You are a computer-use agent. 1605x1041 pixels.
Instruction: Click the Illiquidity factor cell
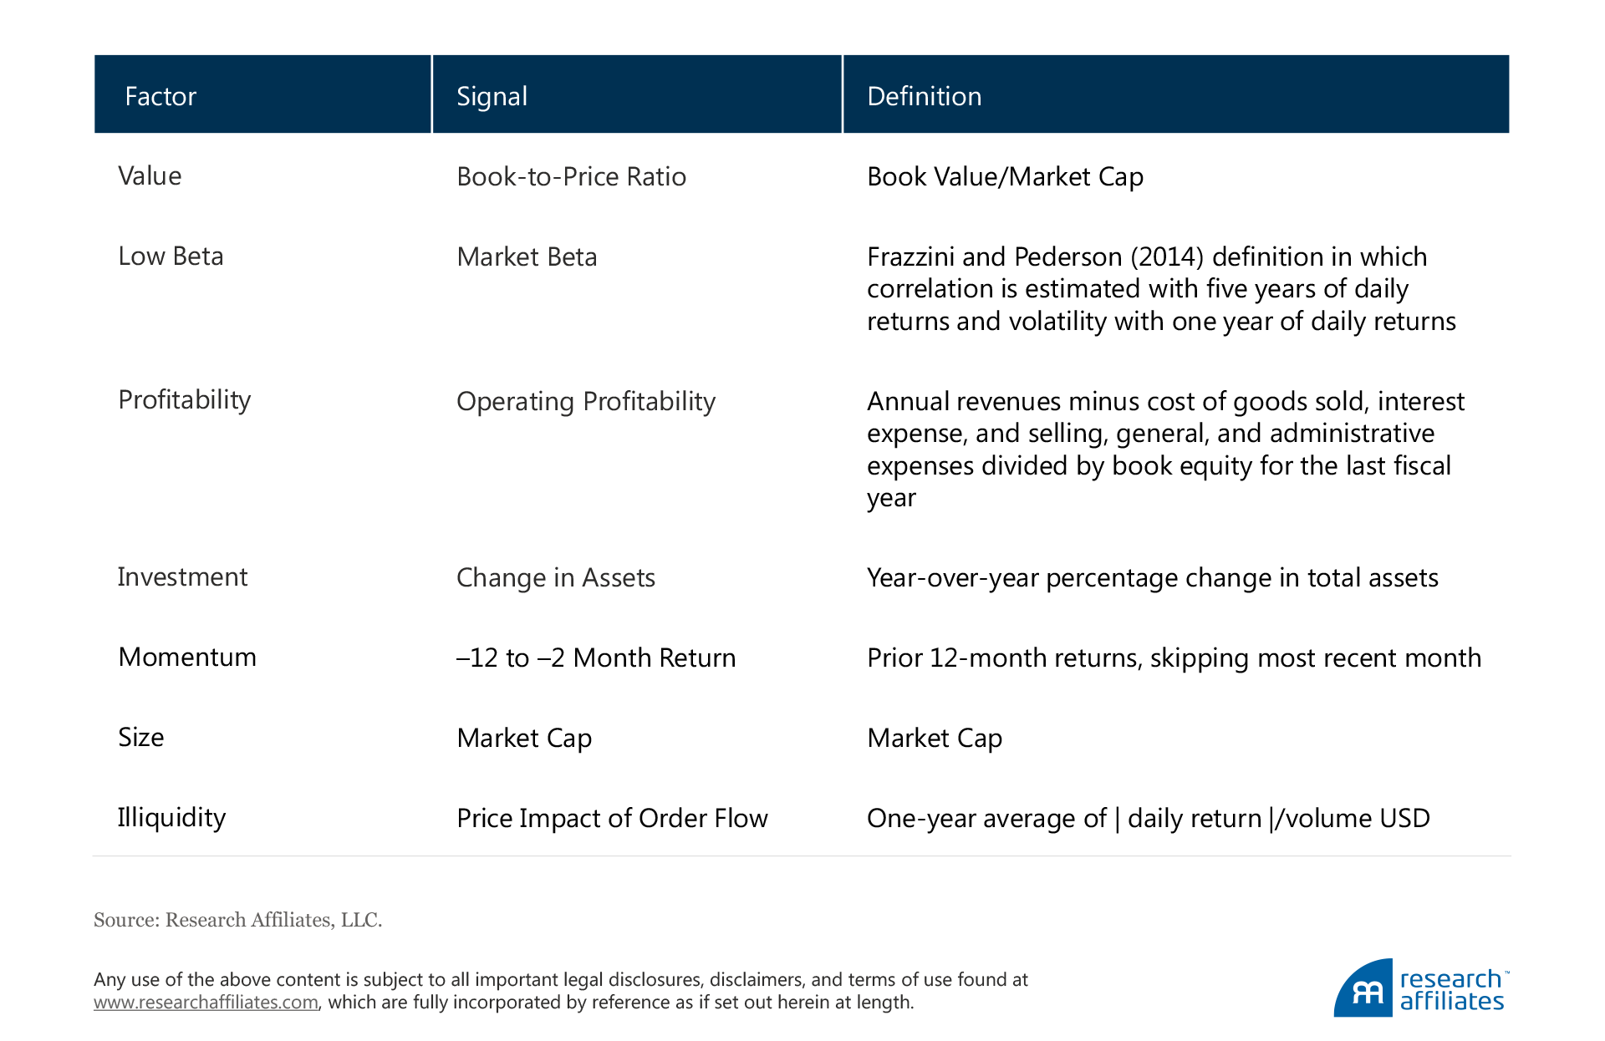pyautogui.click(x=171, y=818)
